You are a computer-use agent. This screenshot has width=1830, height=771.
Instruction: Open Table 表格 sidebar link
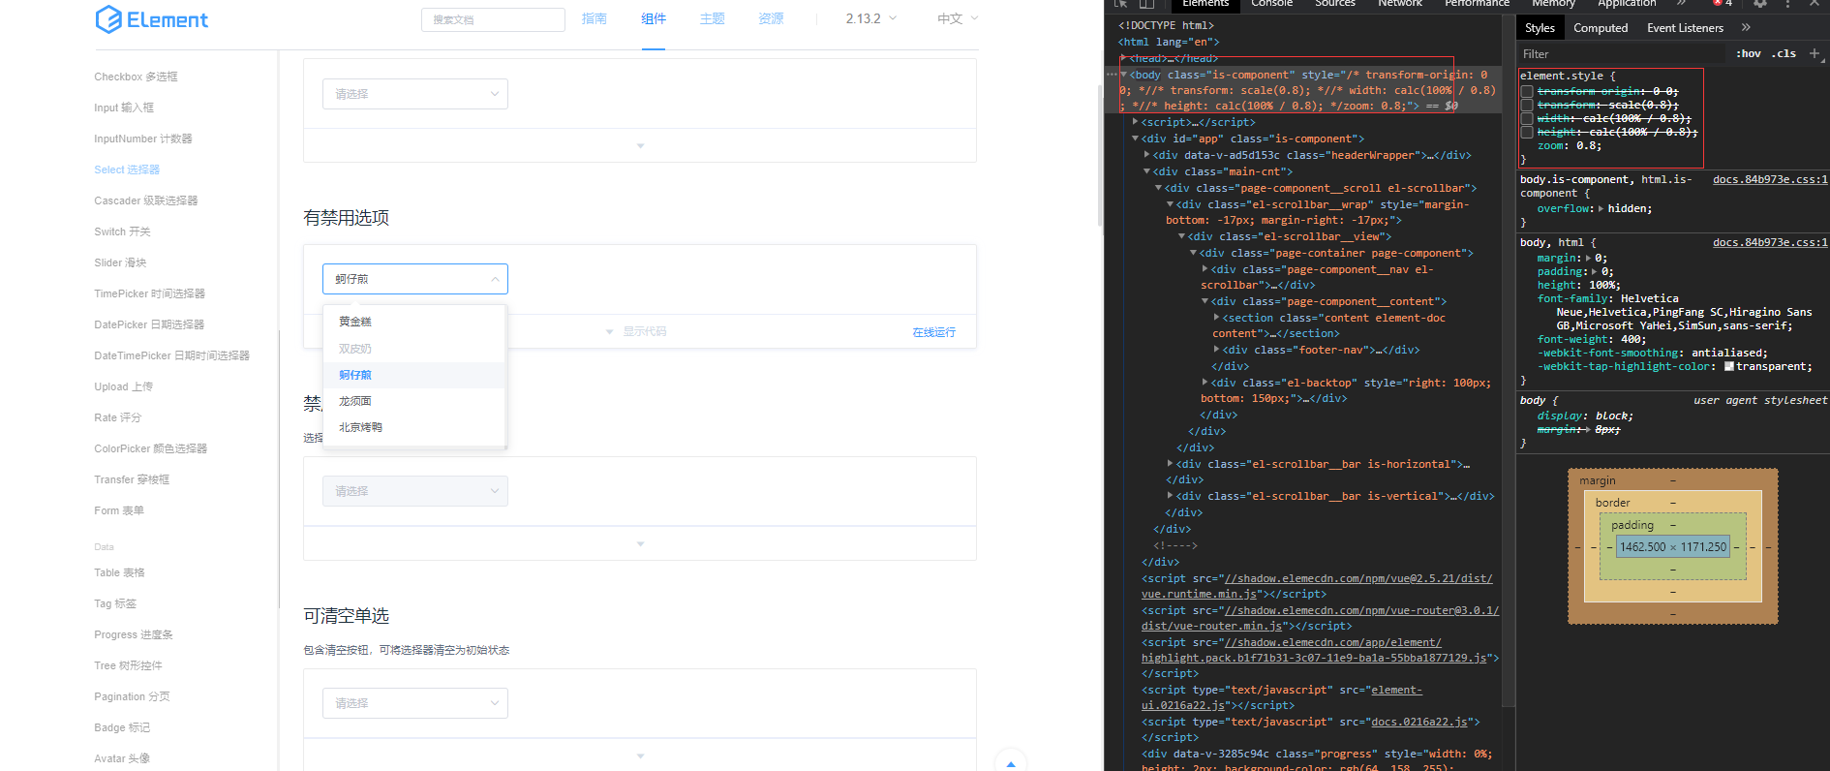click(x=119, y=572)
